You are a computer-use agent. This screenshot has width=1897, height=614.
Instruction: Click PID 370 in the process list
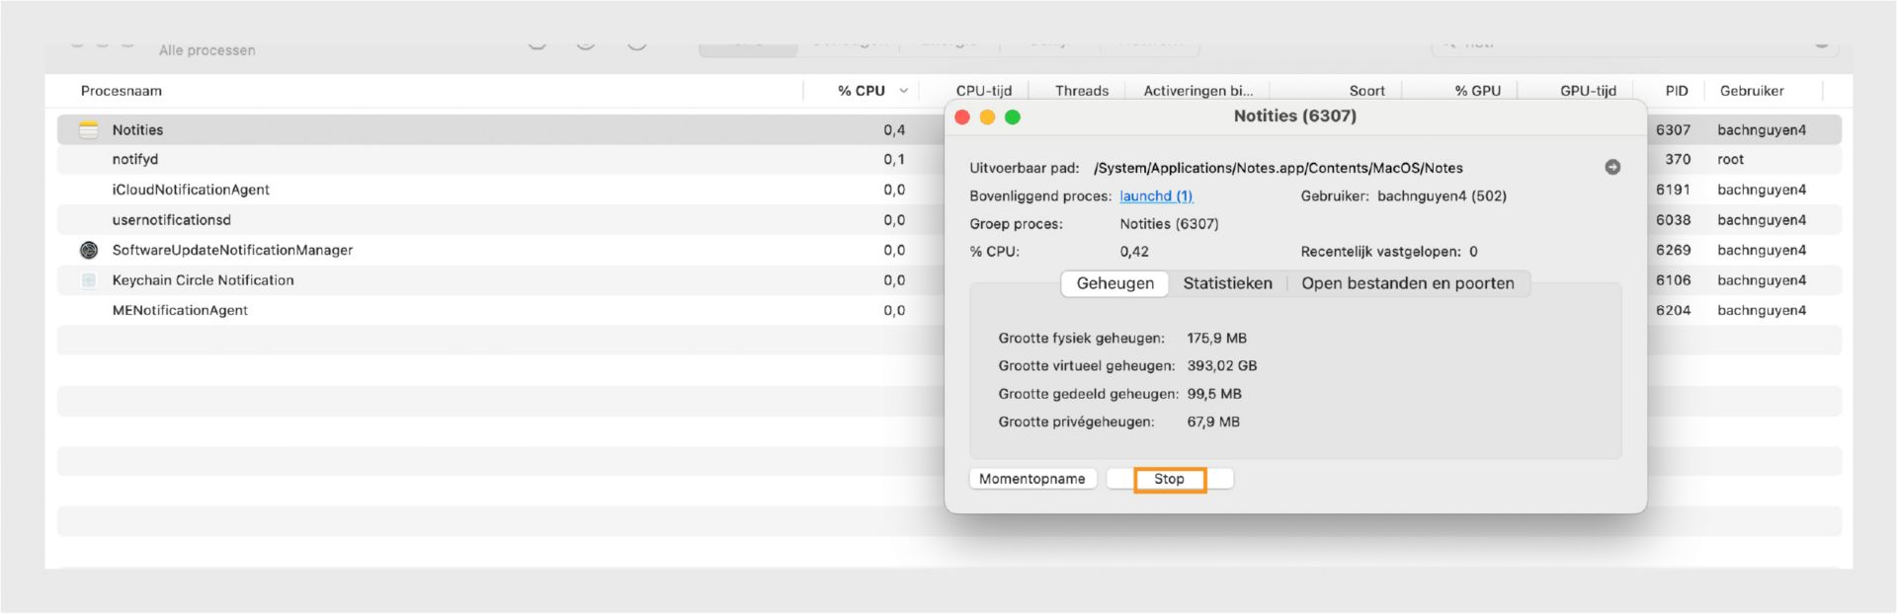tap(1678, 159)
